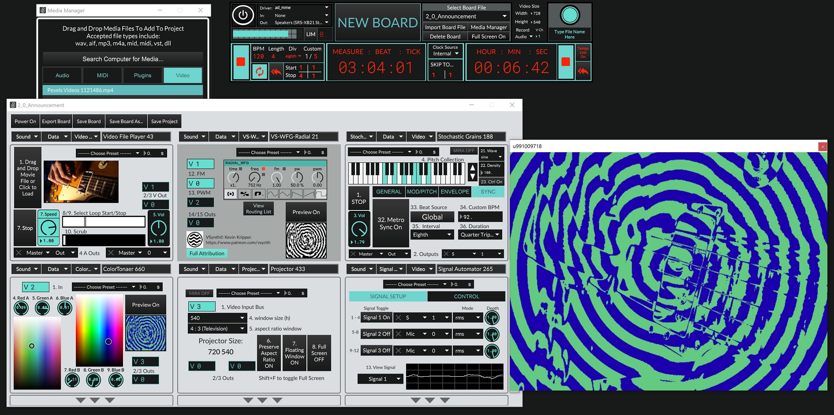Toggle Tempo Link On
Viewport: 834px width, 415px height.
tap(583, 52)
